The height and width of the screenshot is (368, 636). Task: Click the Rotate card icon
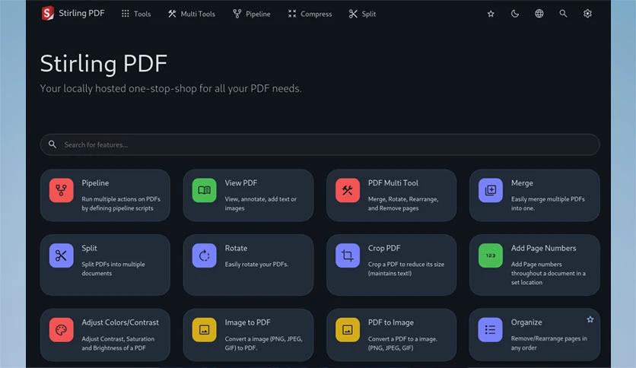pos(205,255)
